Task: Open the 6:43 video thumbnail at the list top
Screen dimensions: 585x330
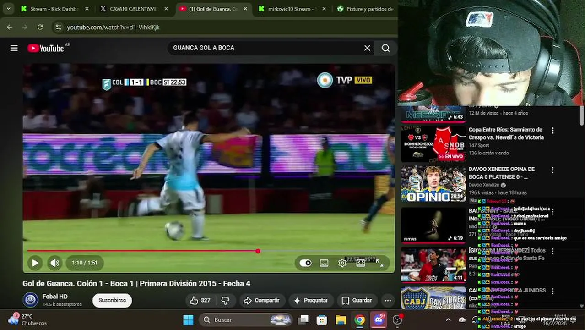Action: pos(433,114)
